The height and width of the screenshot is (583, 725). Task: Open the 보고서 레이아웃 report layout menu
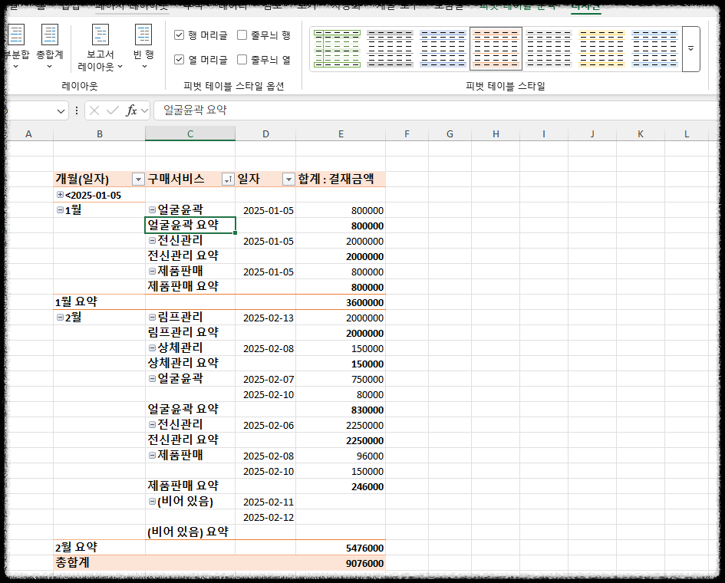101,48
